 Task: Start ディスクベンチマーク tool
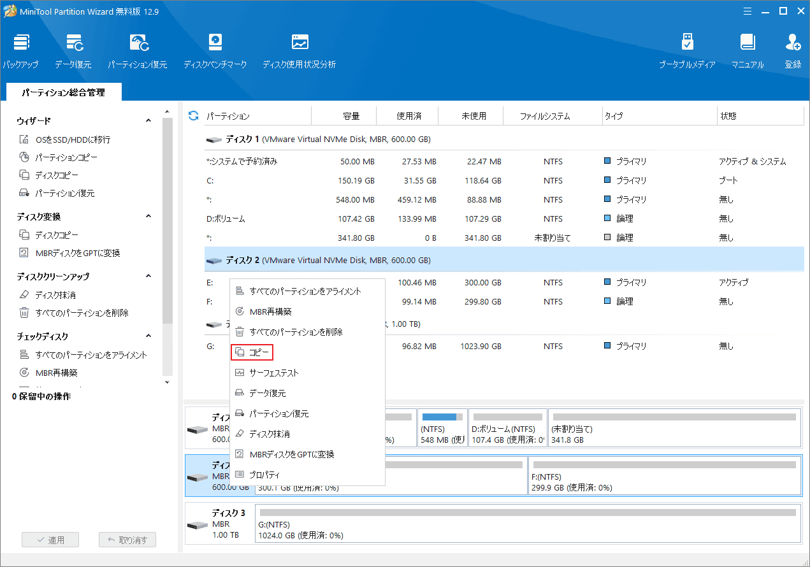click(x=215, y=51)
